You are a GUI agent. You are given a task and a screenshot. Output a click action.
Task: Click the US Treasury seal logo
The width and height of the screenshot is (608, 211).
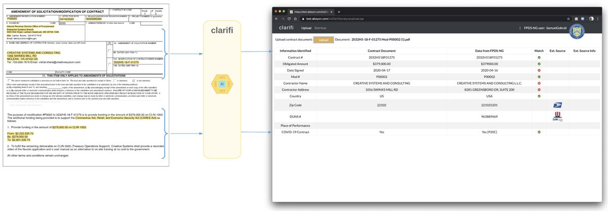tap(578, 32)
